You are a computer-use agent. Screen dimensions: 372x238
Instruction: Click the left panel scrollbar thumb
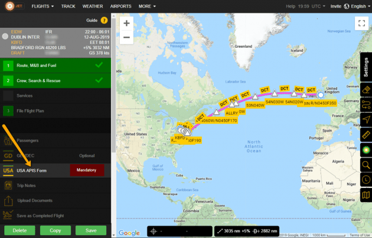click(113, 86)
